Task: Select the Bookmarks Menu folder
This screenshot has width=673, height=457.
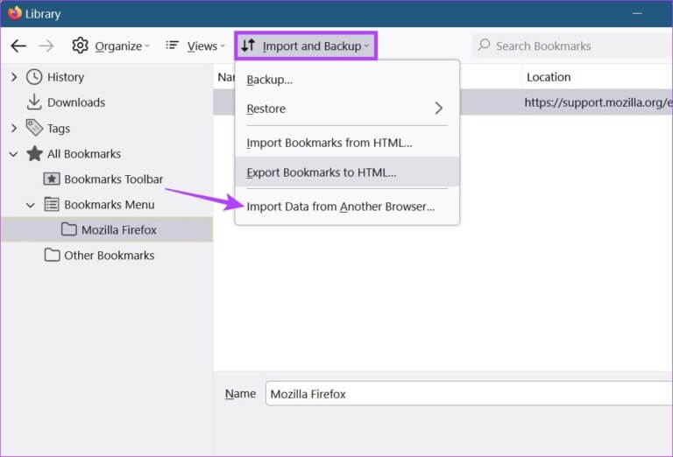Action: [x=100, y=205]
